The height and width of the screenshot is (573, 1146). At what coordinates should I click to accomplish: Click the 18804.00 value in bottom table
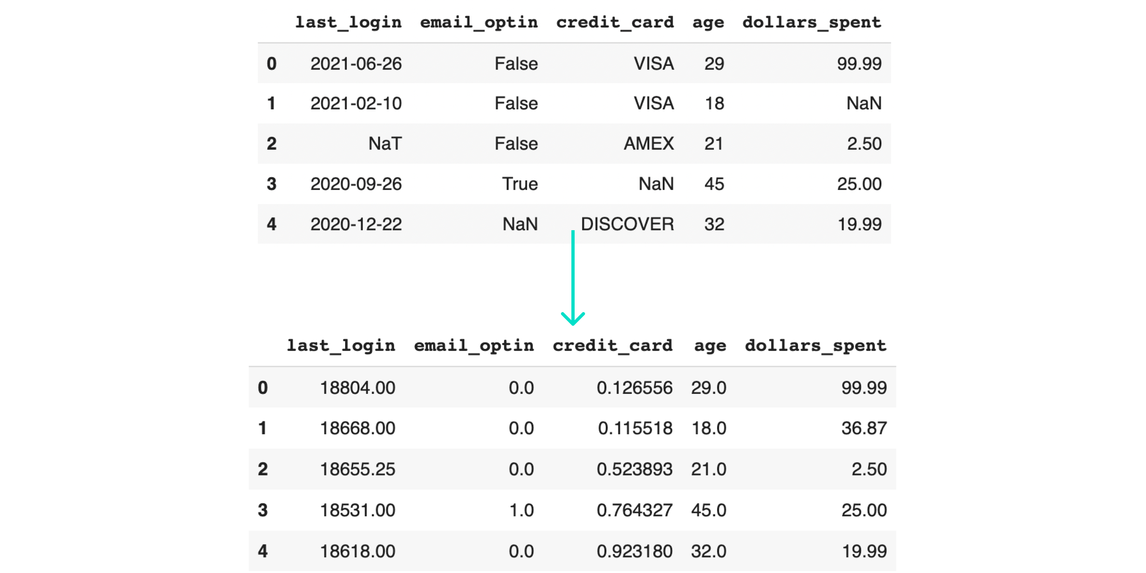pos(357,388)
